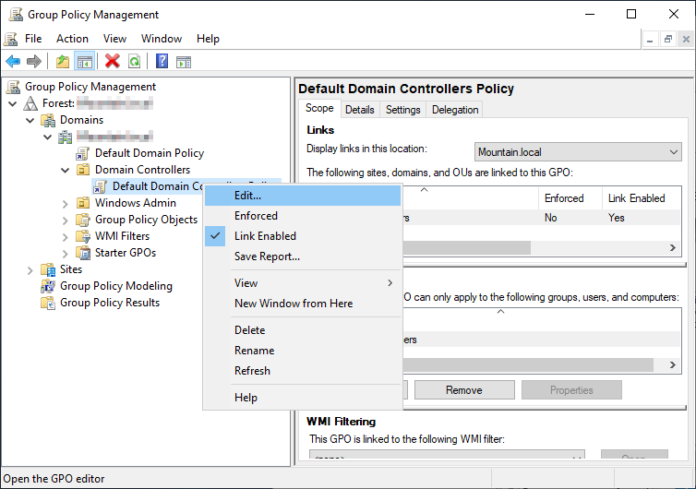Select the Group Policy Results tree item
Screen dimensions: 696x489
pos(110,303)
